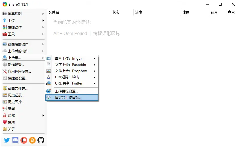240x147 pixels.
Task: Click the 应用程序设置 wrench icon
Action: tap(5, 71)
